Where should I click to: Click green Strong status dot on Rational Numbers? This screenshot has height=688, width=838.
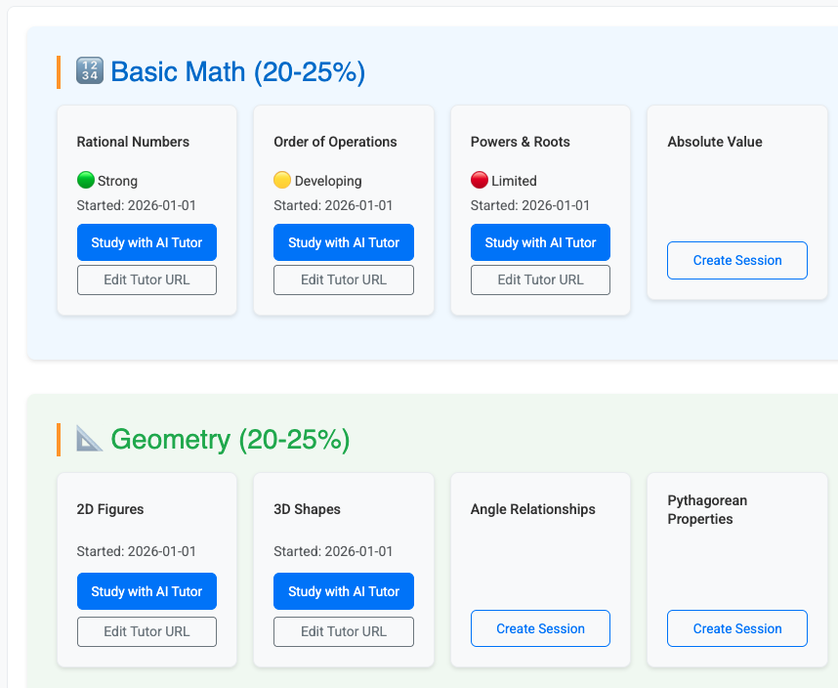pos(86,181)
